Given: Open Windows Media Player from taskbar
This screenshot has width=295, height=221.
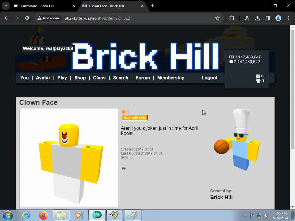Looking at the screenshot, I should click(79, 215).
